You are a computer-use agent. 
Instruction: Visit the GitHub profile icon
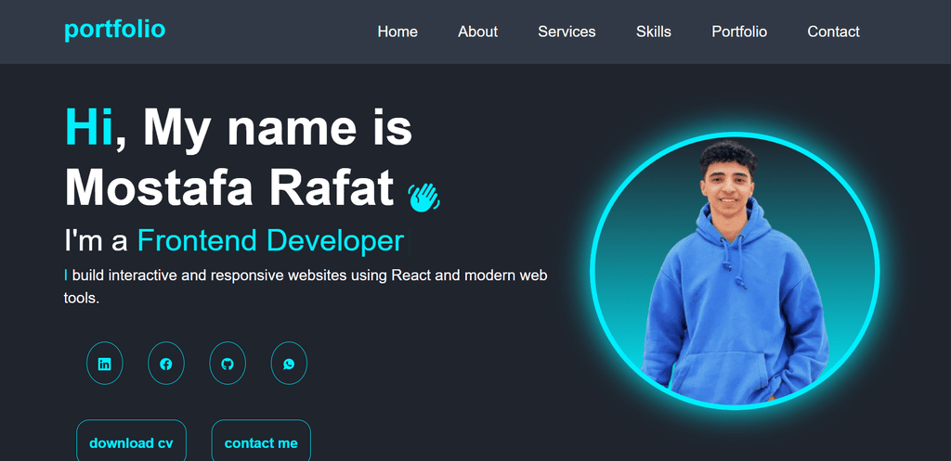(x=228, y=364)
